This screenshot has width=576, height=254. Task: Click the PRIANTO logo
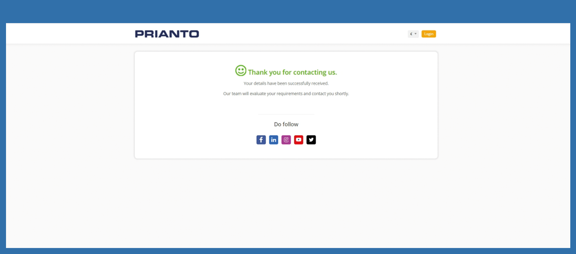tap(167, 34)
